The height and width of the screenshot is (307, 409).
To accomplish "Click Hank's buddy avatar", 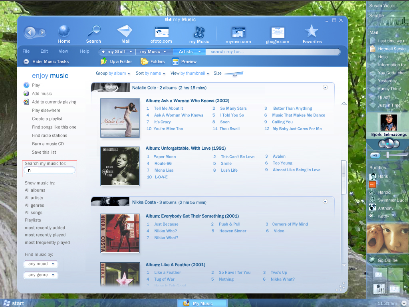I will click(x=373, y=177).
